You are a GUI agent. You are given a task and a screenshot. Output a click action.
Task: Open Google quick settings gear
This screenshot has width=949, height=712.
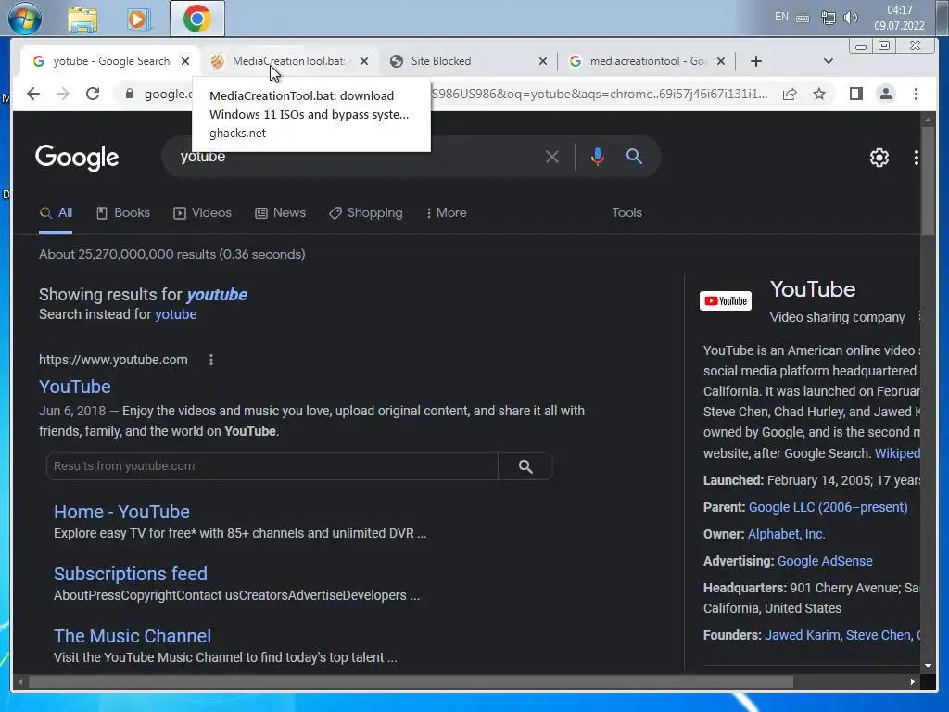pos(879,158)
